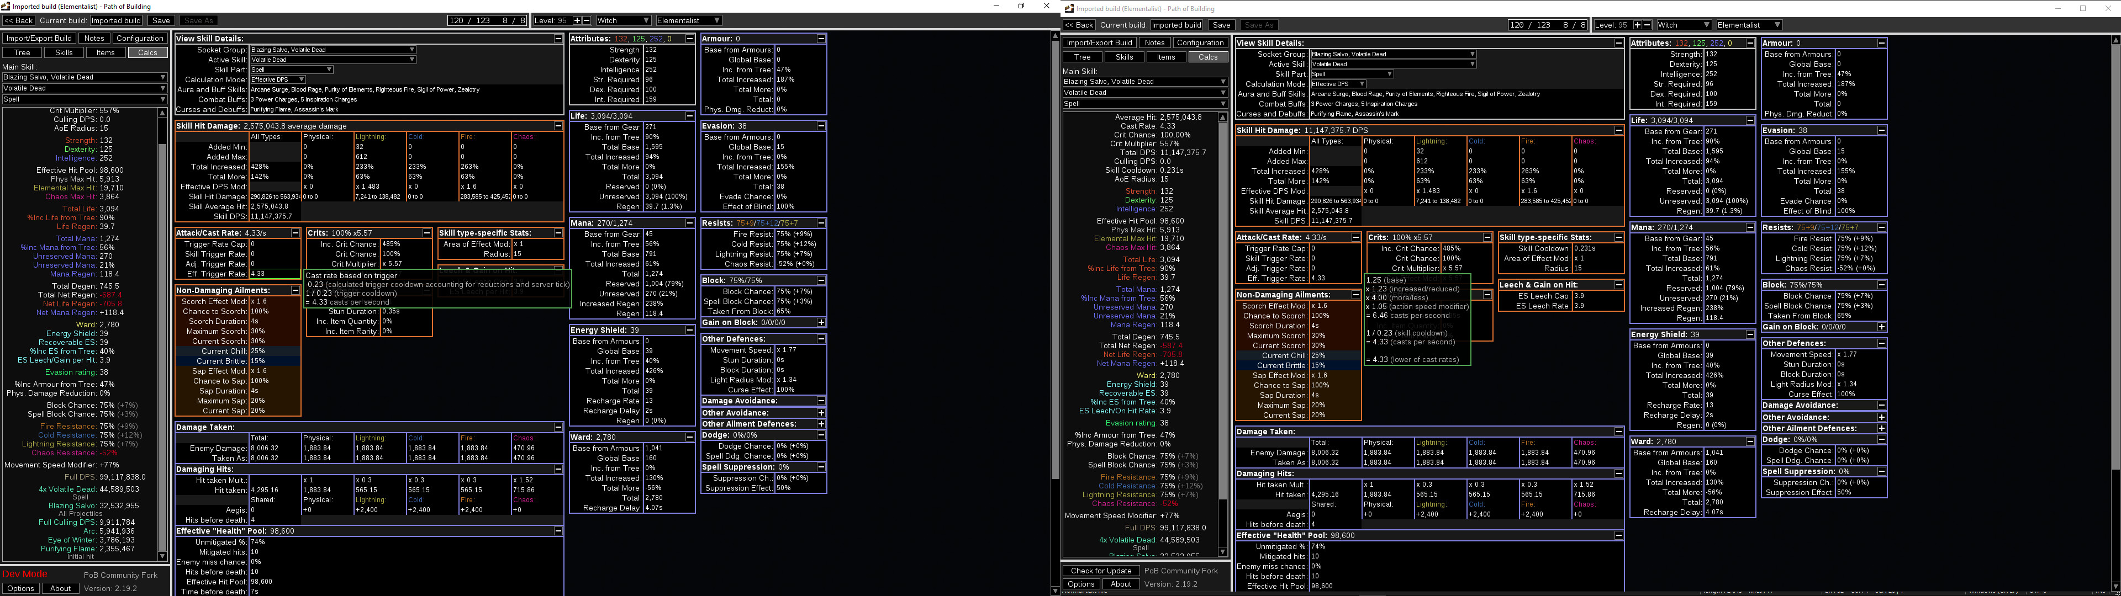
Task: Collapse View Skill Details in left window
Action: [558, 39]
